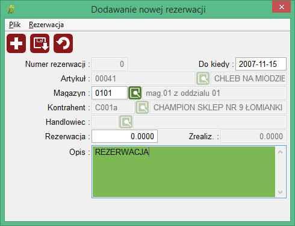Click the Magazyn code field 0101
Image resolution: width=295 pixels, height=226 pixels.
(110, 93)
